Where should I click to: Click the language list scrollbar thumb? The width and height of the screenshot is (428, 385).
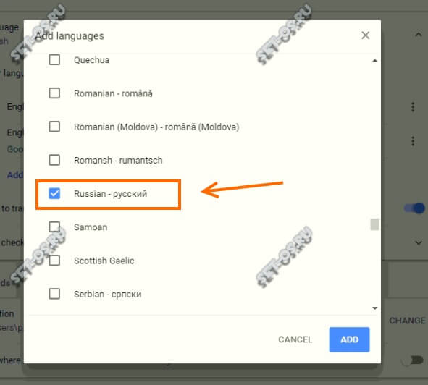coord(375,224)
